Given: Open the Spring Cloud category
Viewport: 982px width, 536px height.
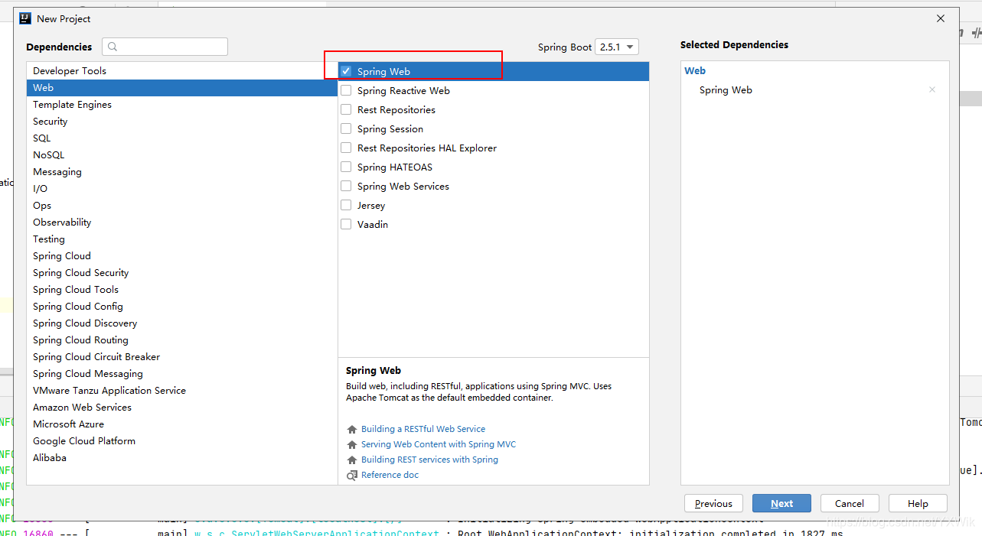Looking at the screenshot, I should (x=182, y=256).
